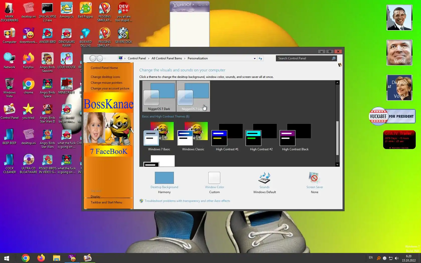Click the theme list scroll-up arrow
Viewport: 421px width, 263px height.
coord(337,83)
